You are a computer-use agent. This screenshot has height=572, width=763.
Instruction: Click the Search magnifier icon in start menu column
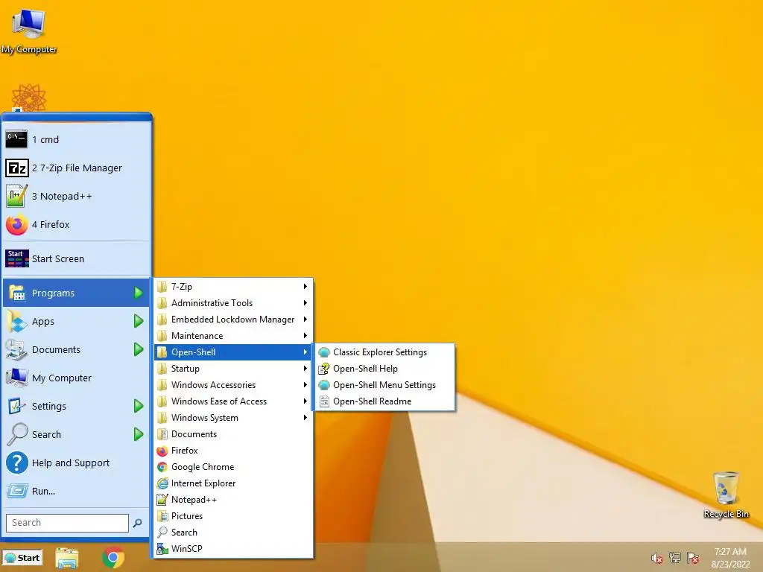point(16,434)
